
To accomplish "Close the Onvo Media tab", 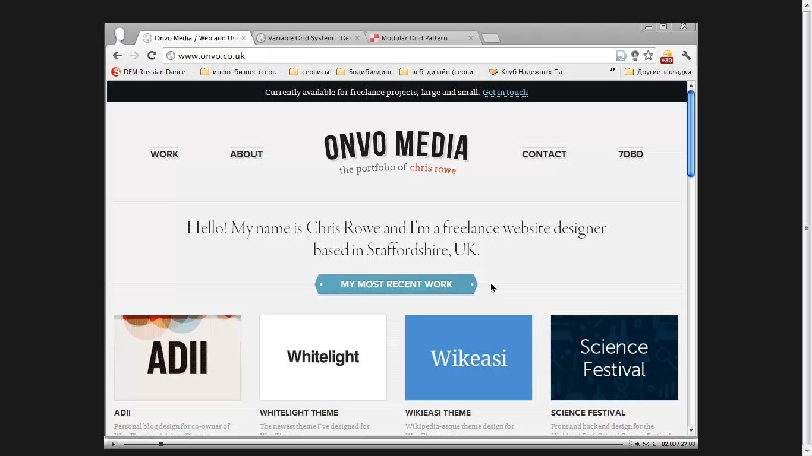I will coord(244,38).
